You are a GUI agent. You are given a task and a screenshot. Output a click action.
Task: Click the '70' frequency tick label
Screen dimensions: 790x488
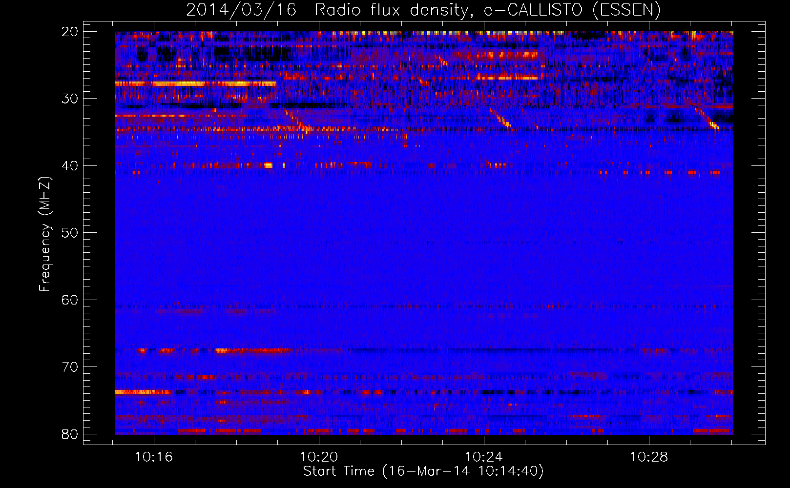point(70,367)
